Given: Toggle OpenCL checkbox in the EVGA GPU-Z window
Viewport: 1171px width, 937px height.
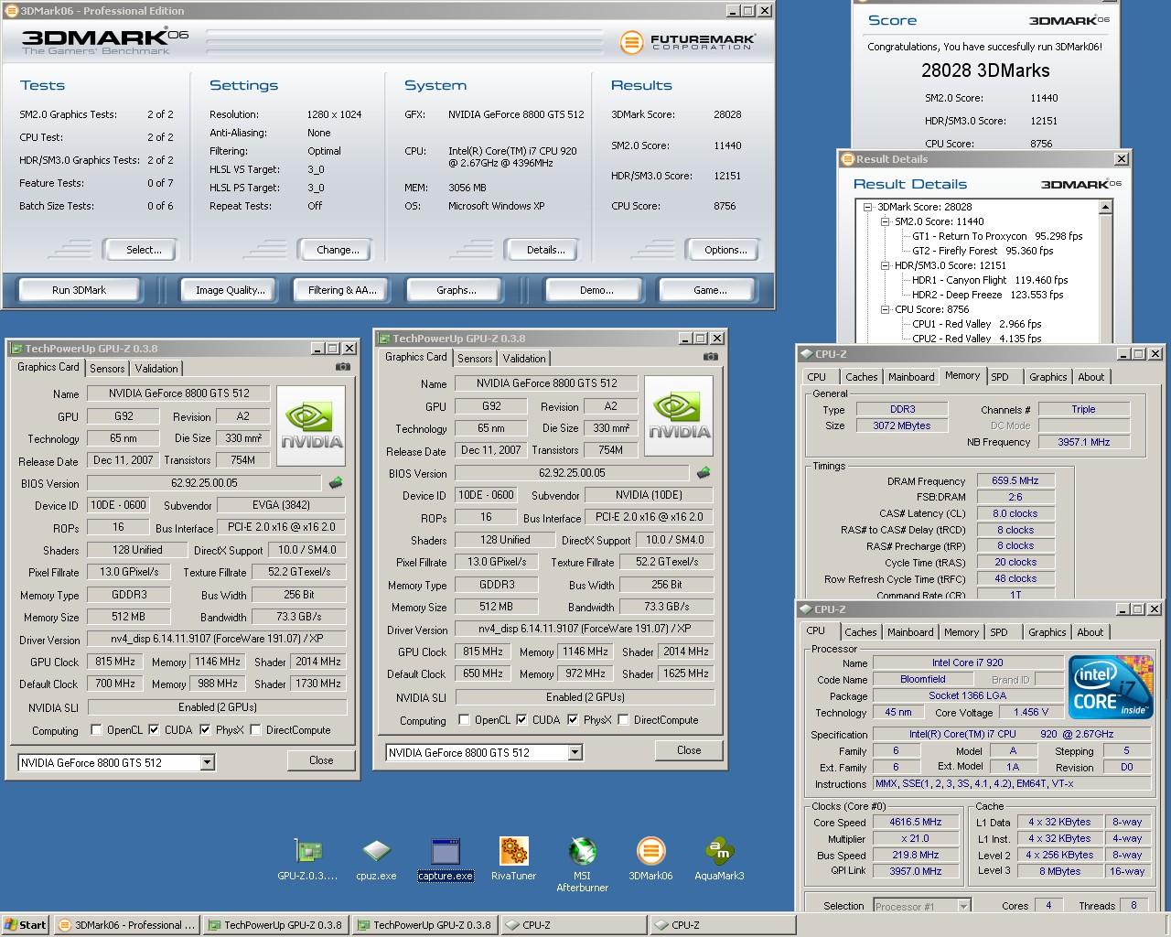Looking at the screenshot, I should [96, 730].
